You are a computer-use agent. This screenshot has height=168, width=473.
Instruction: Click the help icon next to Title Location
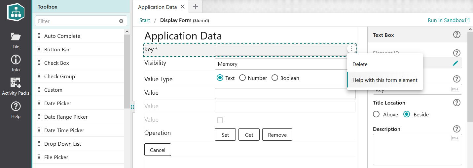pos(457,103)
